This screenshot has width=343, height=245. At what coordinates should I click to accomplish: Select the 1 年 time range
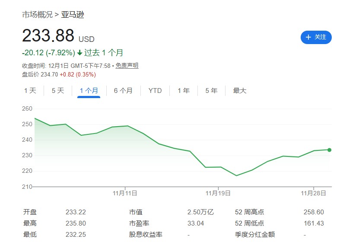[184, 91]
